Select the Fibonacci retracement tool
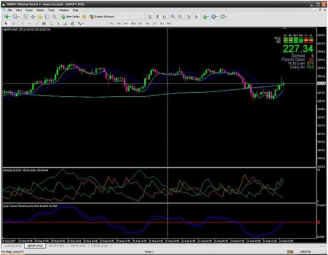Screen dimensions: 328x255 51,24
